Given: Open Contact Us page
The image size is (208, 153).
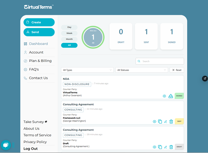Looking at the screenshot, I should [38, 78].
